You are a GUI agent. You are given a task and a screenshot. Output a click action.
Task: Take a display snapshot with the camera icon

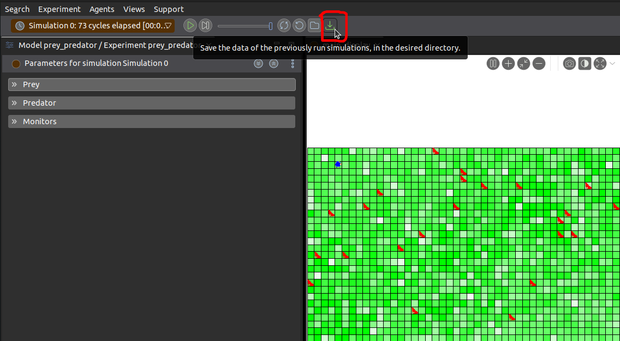569,64
